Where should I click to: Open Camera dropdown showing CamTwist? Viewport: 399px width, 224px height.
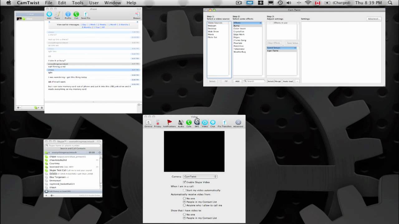point(200,176)
